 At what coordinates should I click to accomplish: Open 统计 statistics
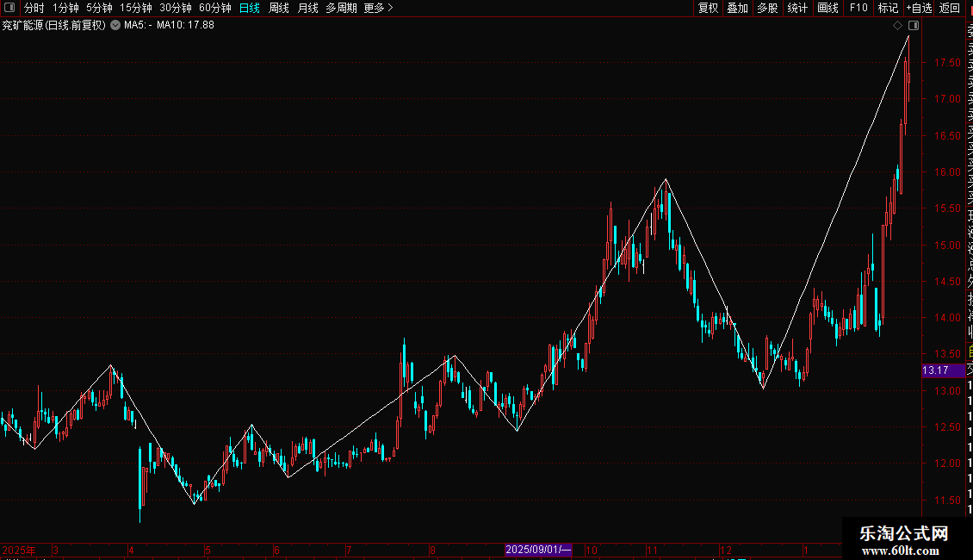(797, 8)
